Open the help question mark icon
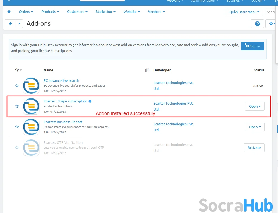Image resolution: width=278 pixels, height=213 pixels. coord(257,24)
